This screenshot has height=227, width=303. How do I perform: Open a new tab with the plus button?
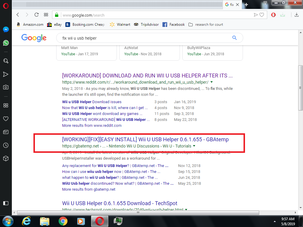246,5
